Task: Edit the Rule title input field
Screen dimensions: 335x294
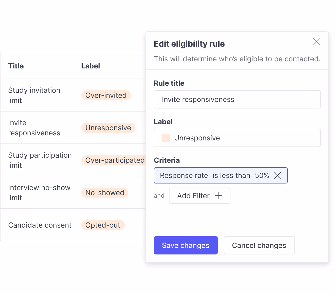Action: pos(237,99)
